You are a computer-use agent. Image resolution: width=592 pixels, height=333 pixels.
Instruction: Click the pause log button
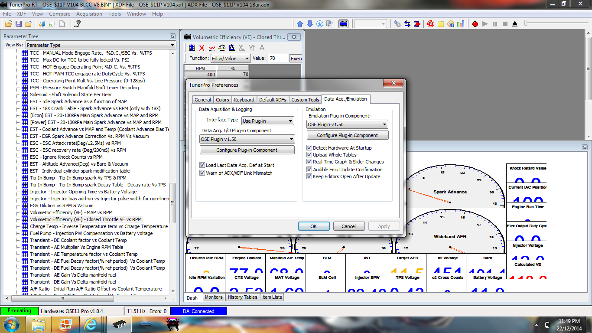click(495, 24)
